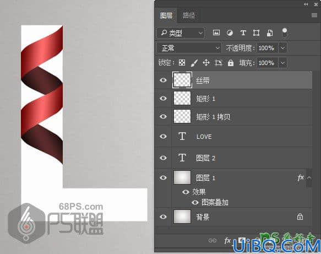
Task: Click fx badge on 图层 1 row
Action: 301,177
